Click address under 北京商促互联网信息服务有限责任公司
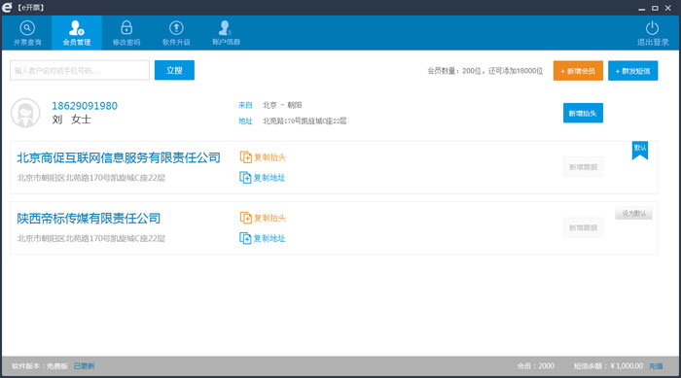The height and width of the screenshot is (378, 681). (x=91, y=178)
